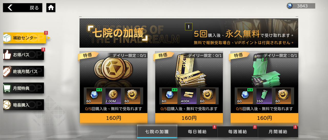Tap the 400K EXP card reward icon
The width and height of the screenshot is (328, 140).
click(189, 96)
